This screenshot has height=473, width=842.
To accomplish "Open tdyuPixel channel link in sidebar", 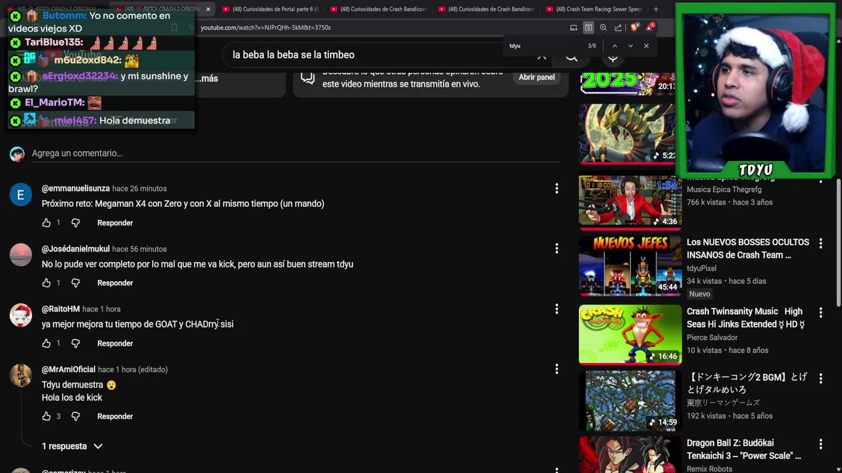I will point(701,268).
